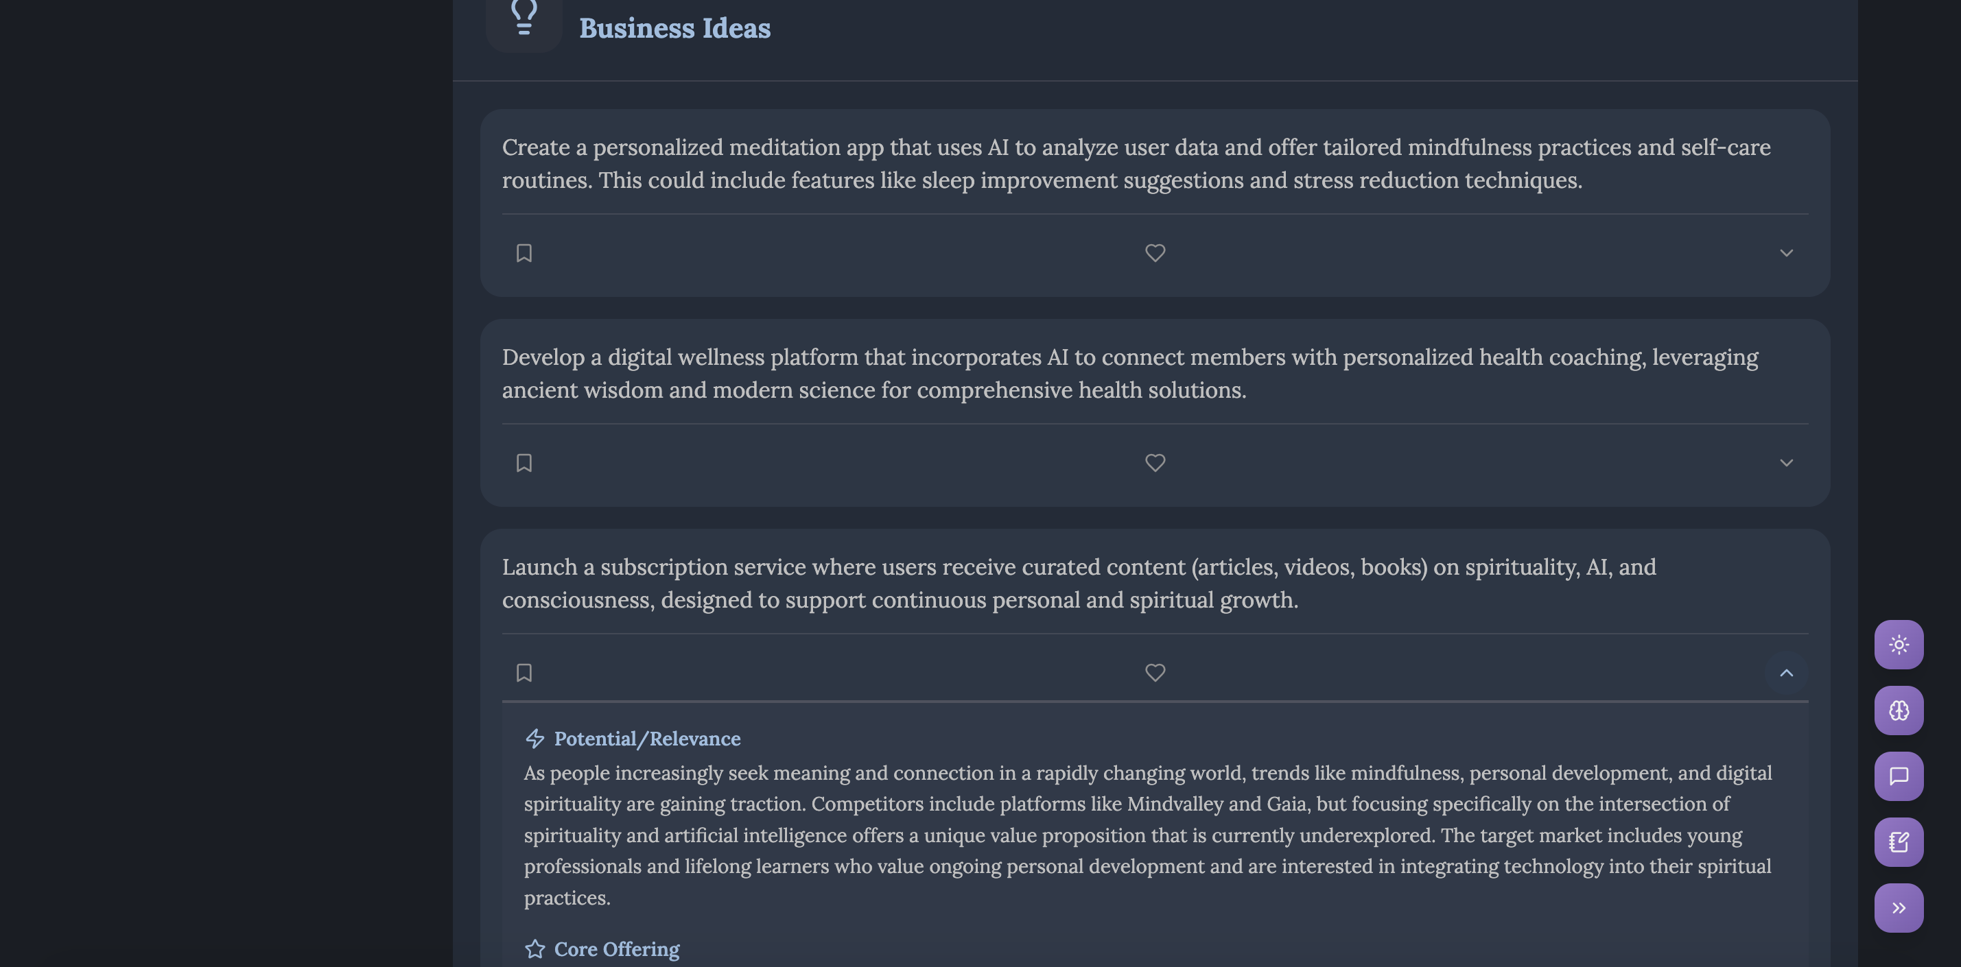Click the lightbulb icon beside Business Ideas

coord(524,19)
